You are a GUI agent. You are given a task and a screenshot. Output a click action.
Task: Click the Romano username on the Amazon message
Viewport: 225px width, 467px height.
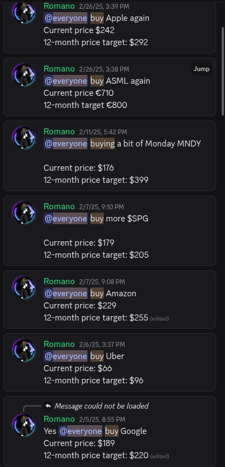59,281
